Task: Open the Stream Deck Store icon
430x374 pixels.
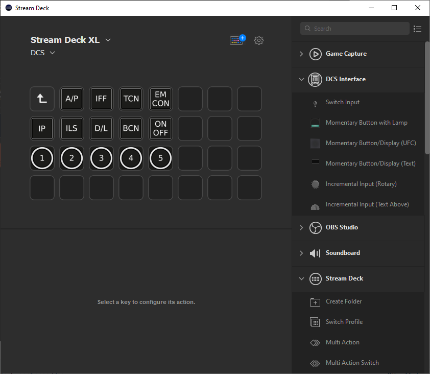Action: point(237,40)
